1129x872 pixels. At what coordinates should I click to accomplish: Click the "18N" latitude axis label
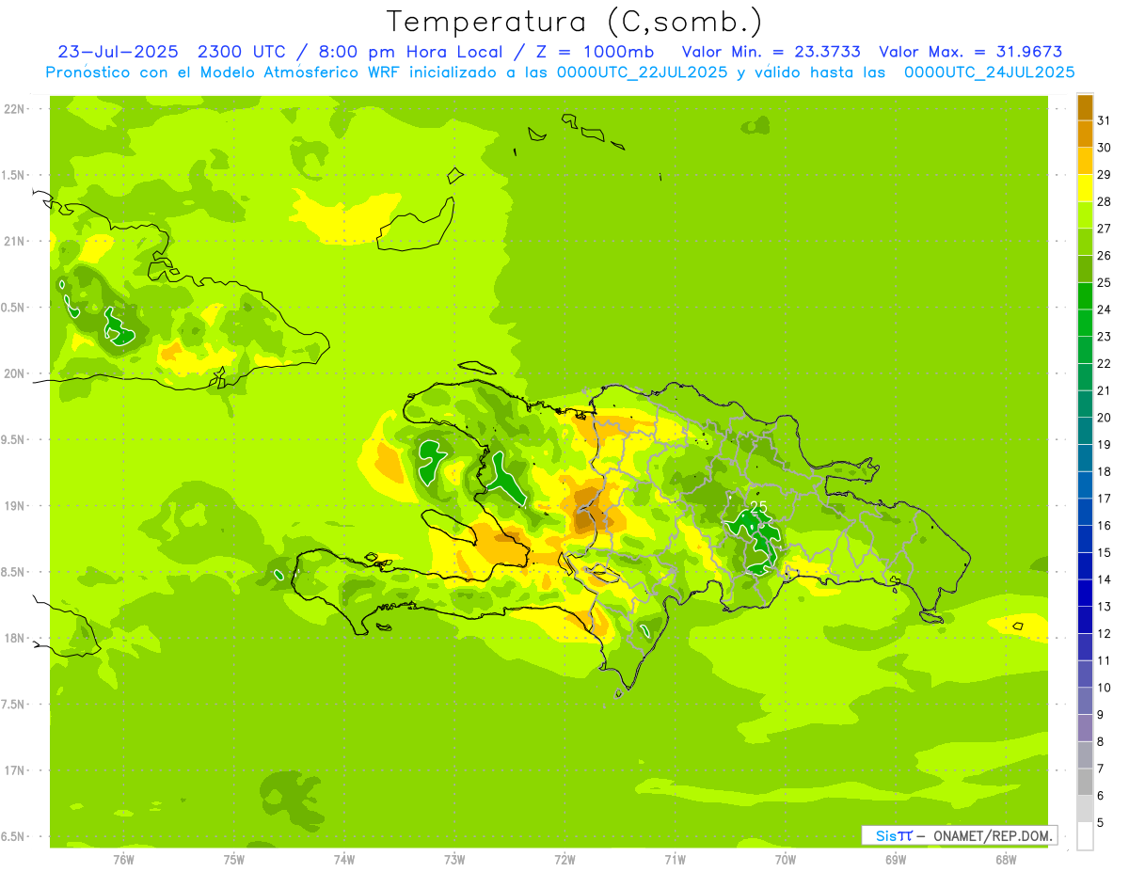[14, 638]
